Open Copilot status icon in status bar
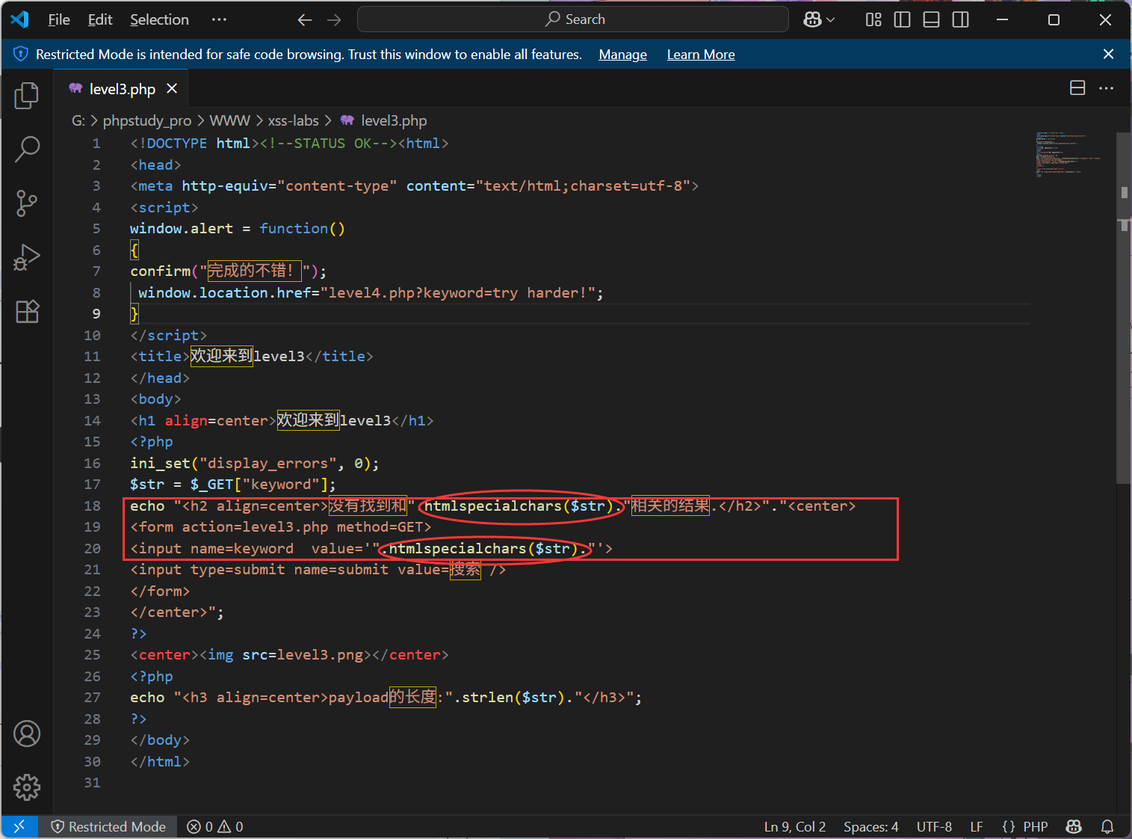 point(1074,826)
